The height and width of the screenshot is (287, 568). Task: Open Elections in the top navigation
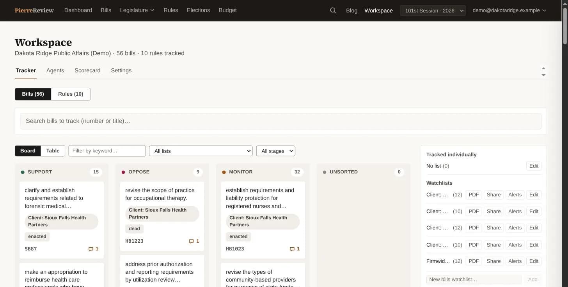(198, 10)
